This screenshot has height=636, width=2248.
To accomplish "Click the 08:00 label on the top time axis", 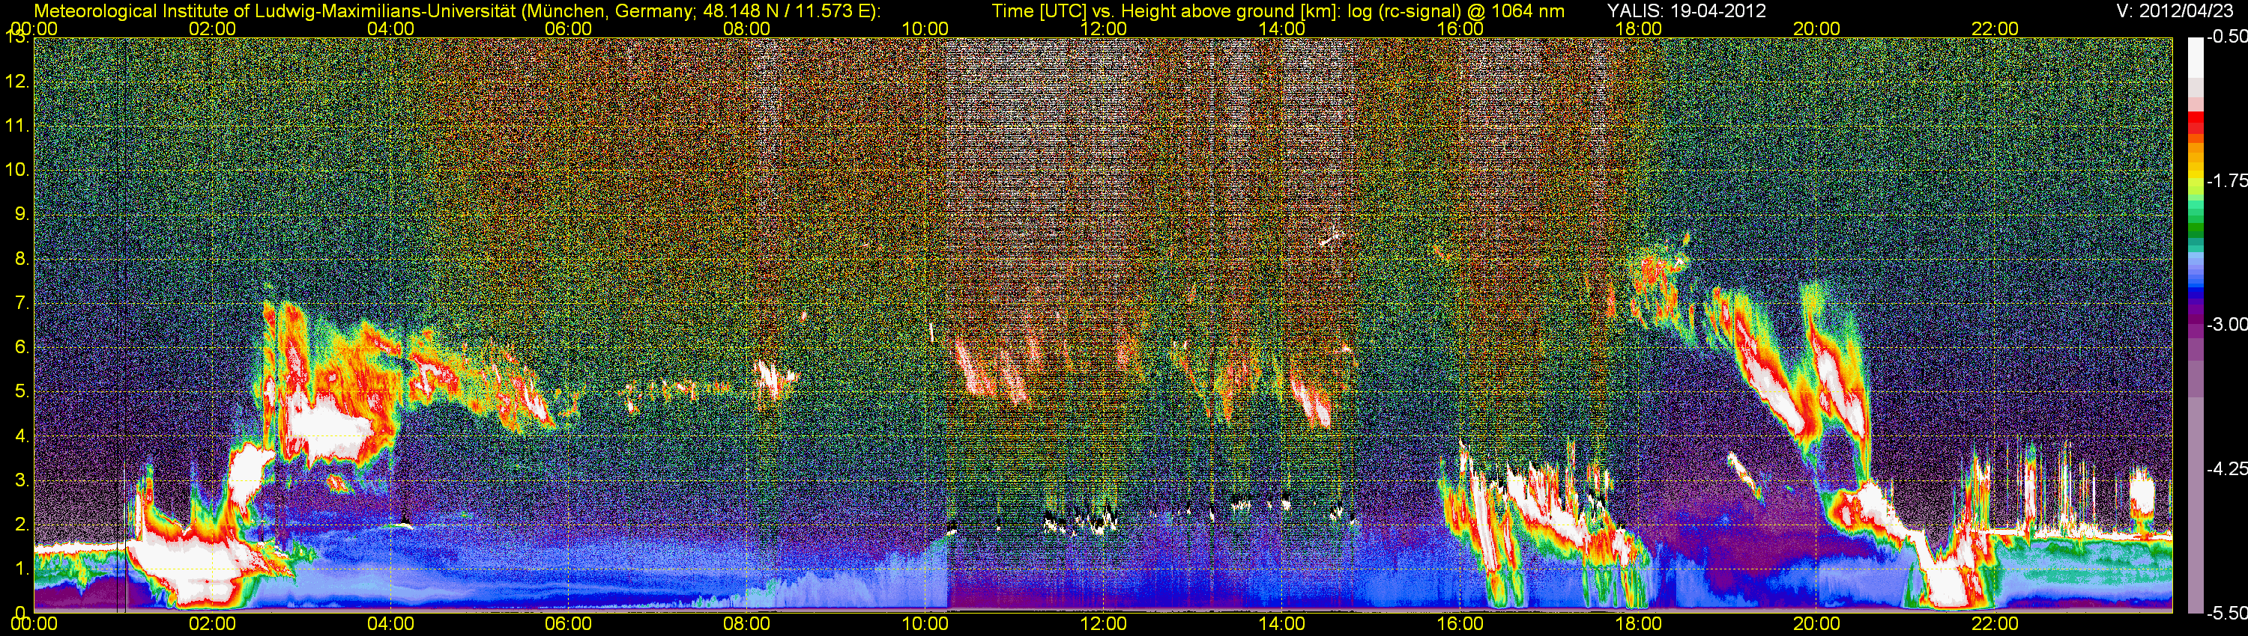I will point(747,28).
